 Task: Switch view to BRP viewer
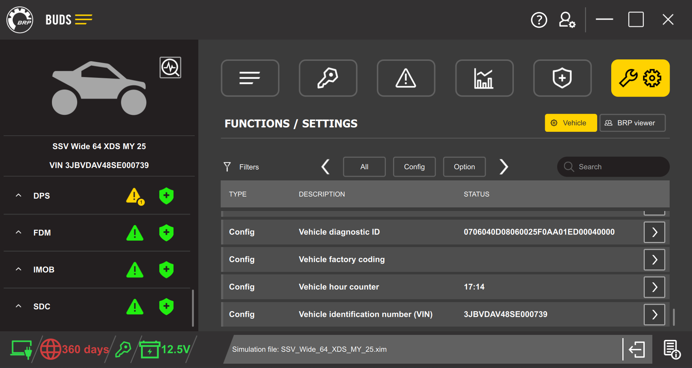[632, 123]
